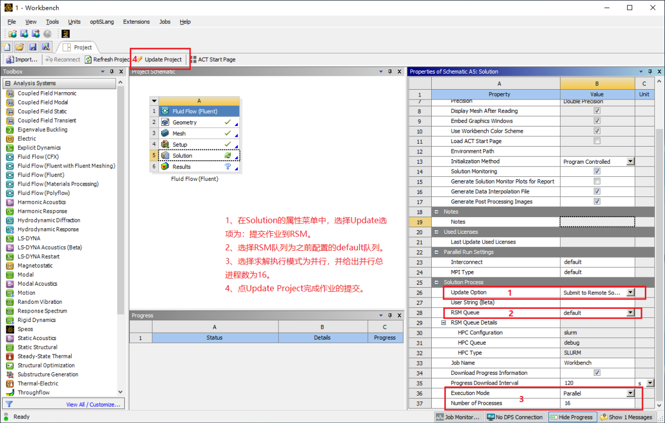Open the RSM Queue dropdown
Viewport: 665px width, 423px height.
click(630, 313)
